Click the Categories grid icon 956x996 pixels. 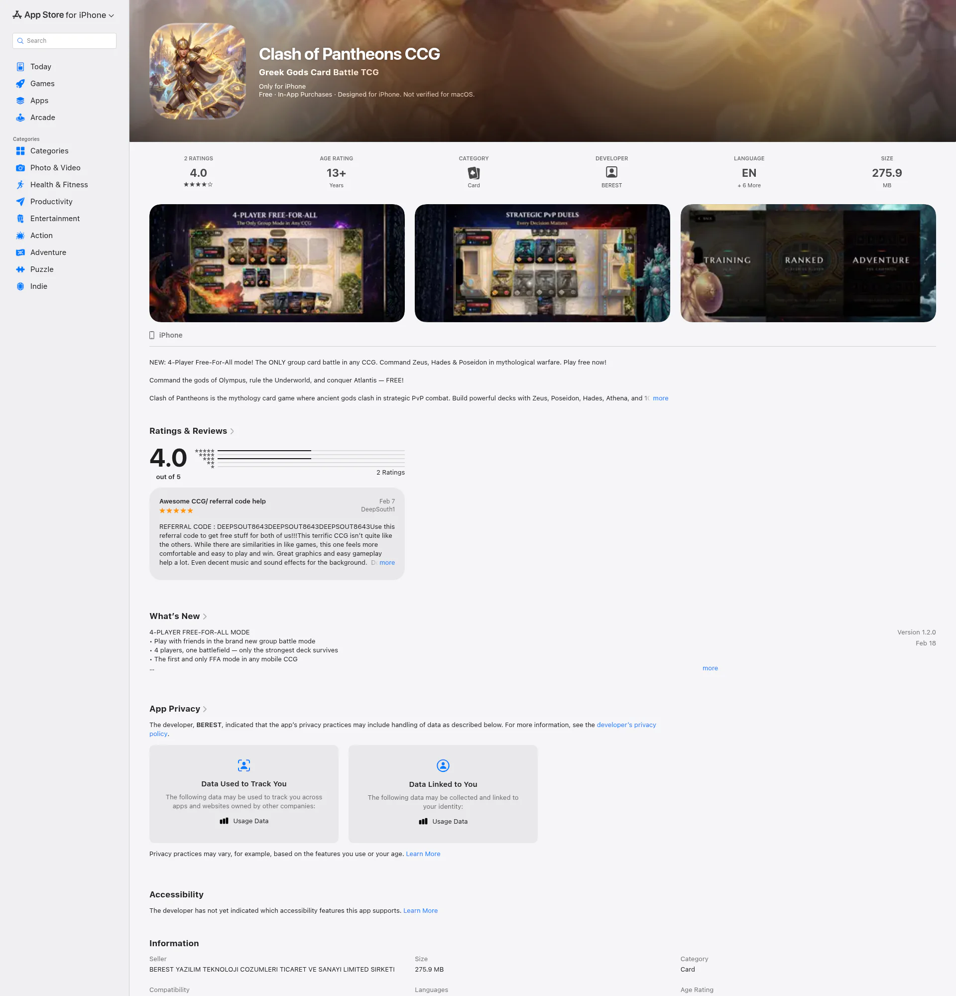click(x=20, y=151)
